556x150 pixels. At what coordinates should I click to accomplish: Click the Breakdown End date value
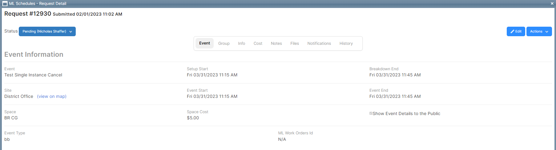395,75
